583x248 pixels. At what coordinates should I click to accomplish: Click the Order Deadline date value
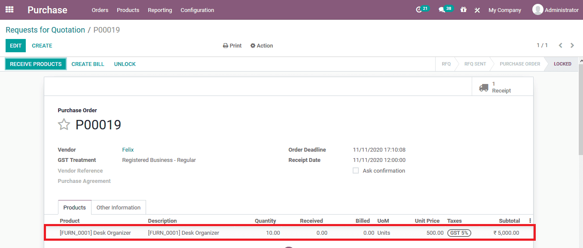point(379,150)
